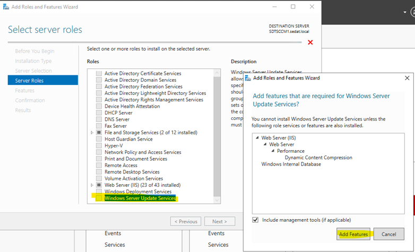Screen dimensions: 415x252
Task: Open Installation Type wizard step
Action: pos(33,61)
